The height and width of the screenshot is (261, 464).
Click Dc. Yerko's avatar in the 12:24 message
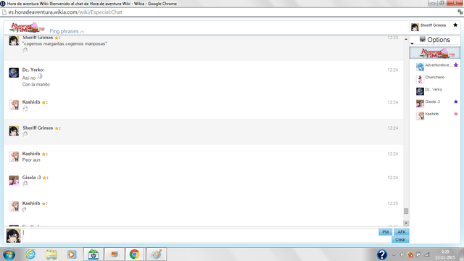(14, 72)
